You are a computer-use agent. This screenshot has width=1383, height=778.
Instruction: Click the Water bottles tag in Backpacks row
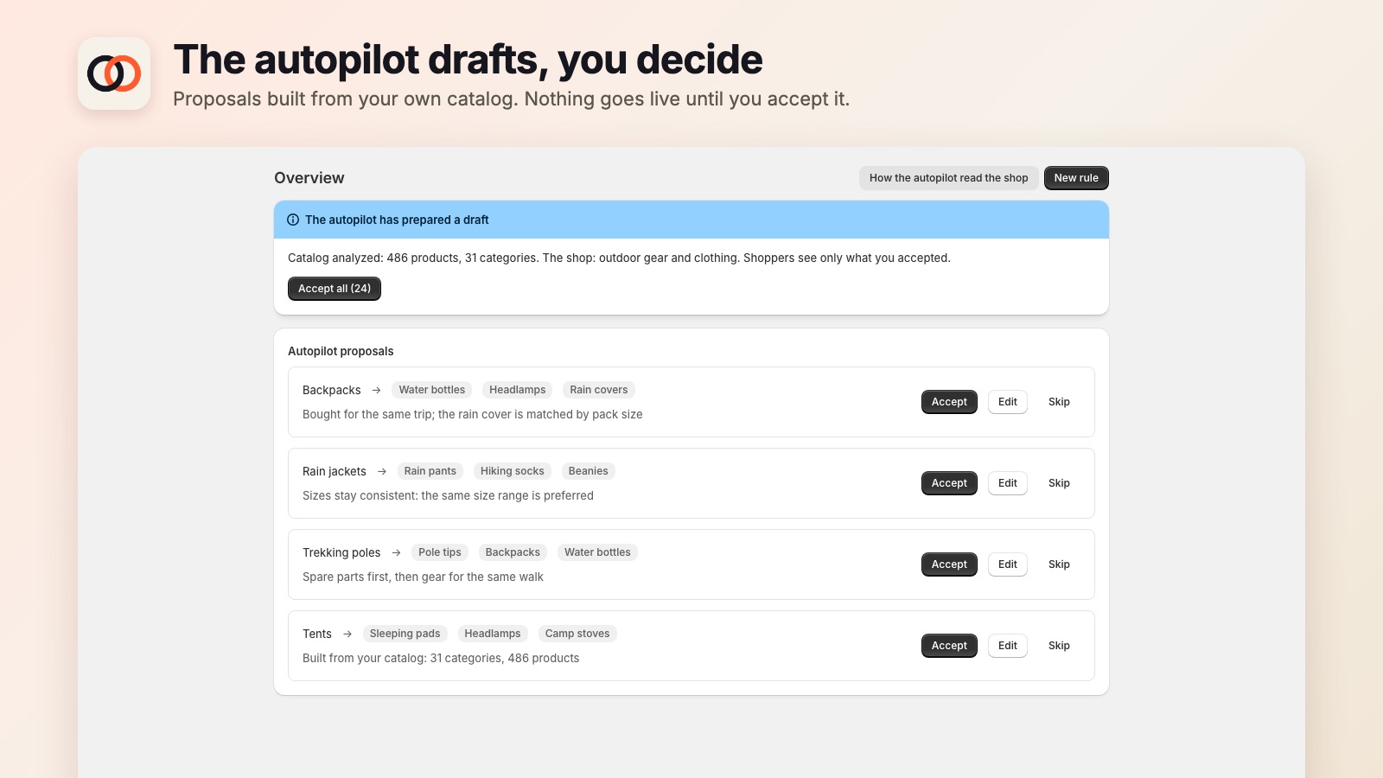pos(432,390)
